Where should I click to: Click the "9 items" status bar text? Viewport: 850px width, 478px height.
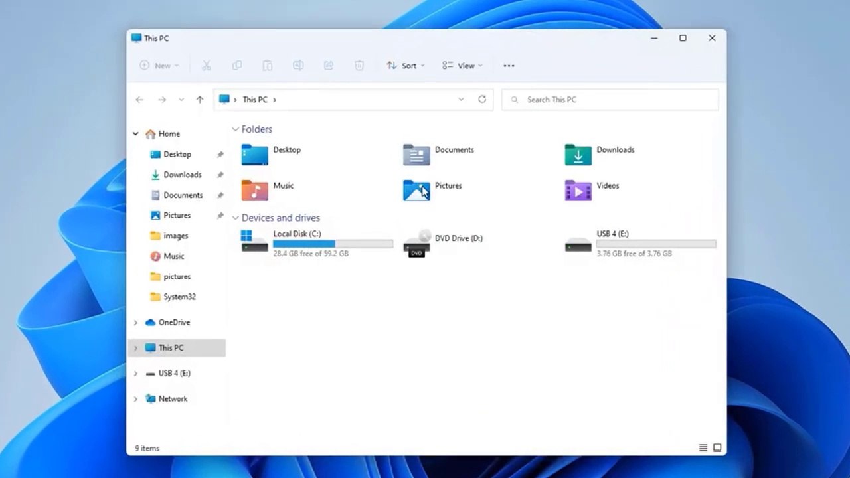pos(147,449)
